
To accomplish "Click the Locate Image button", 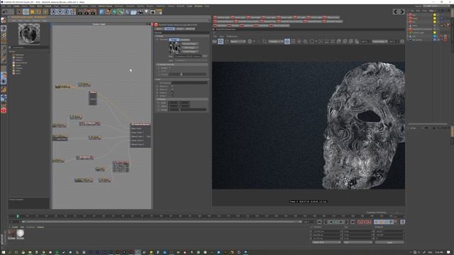I will click(189, 52).
